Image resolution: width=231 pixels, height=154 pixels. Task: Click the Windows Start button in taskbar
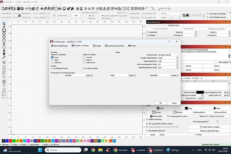pos(40,150)
